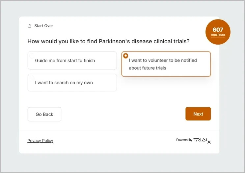The image size is (245, 173).
Task: Choose the "Guide me from start to finish" option text
Action: pos(65,60)
